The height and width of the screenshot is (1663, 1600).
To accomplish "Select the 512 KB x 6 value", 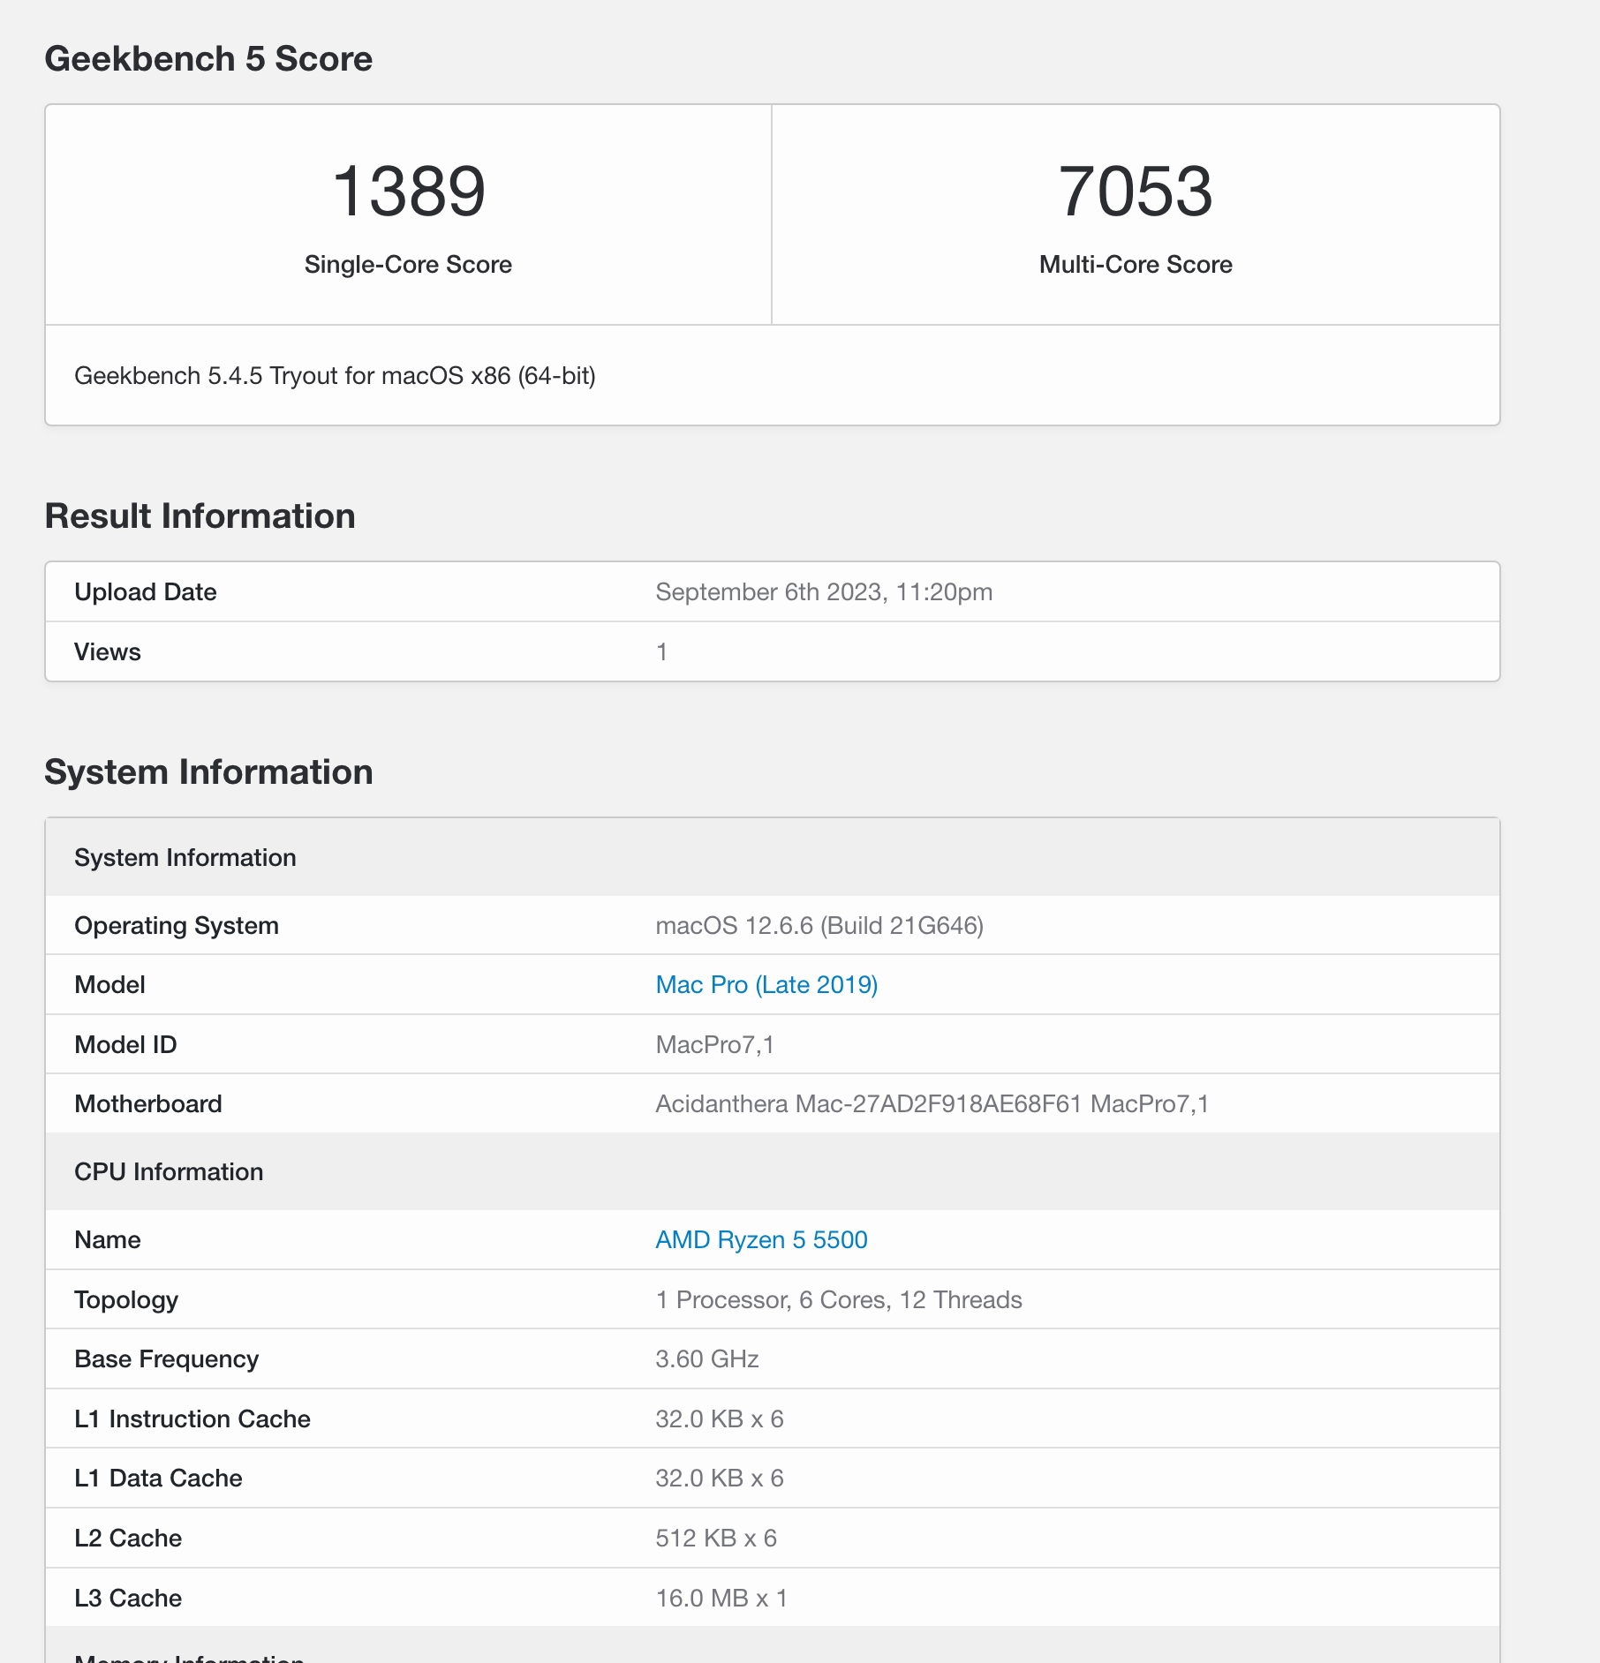I will tap(716, 1538).
